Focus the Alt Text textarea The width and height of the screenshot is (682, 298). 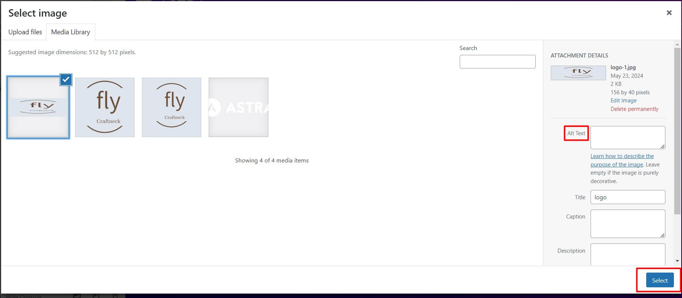628,137
